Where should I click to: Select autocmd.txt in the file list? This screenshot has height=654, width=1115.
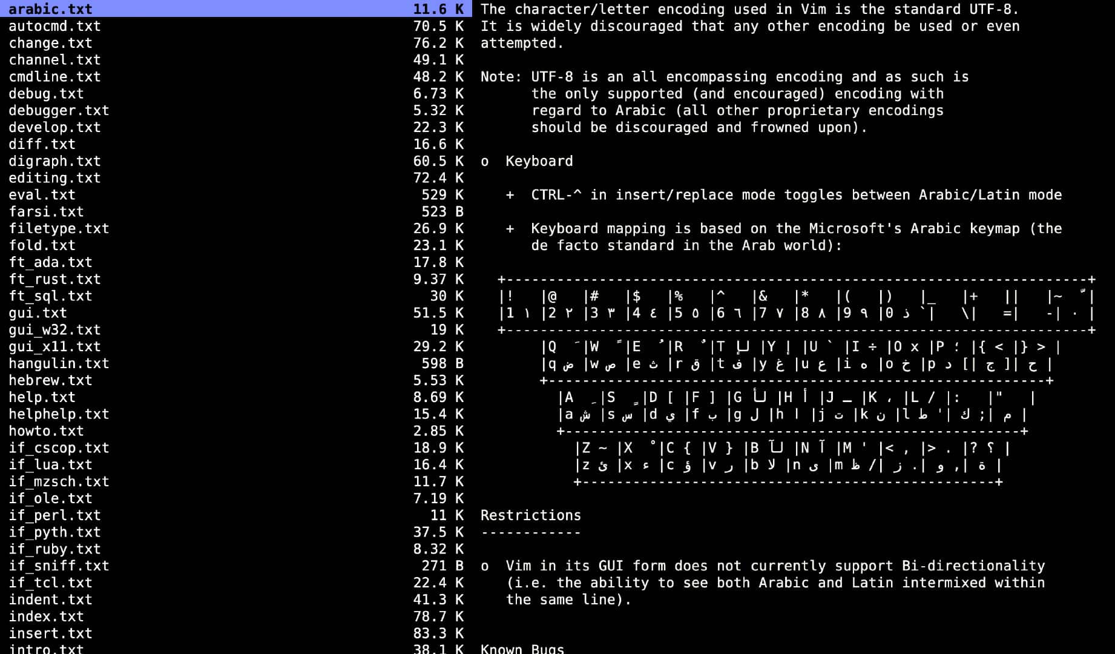coord(236,26)
